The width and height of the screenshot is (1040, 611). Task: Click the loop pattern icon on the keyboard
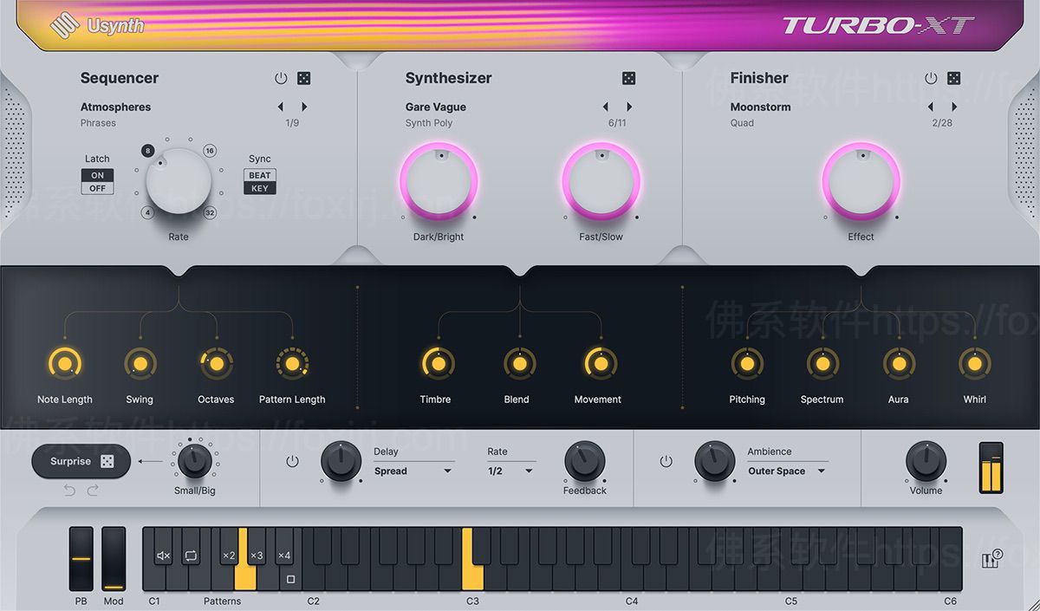191,556
